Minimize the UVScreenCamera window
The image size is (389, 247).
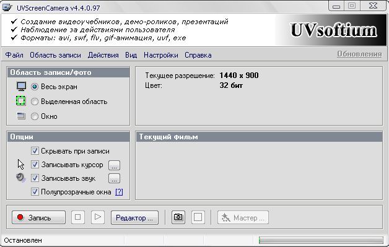pos(336,6)
